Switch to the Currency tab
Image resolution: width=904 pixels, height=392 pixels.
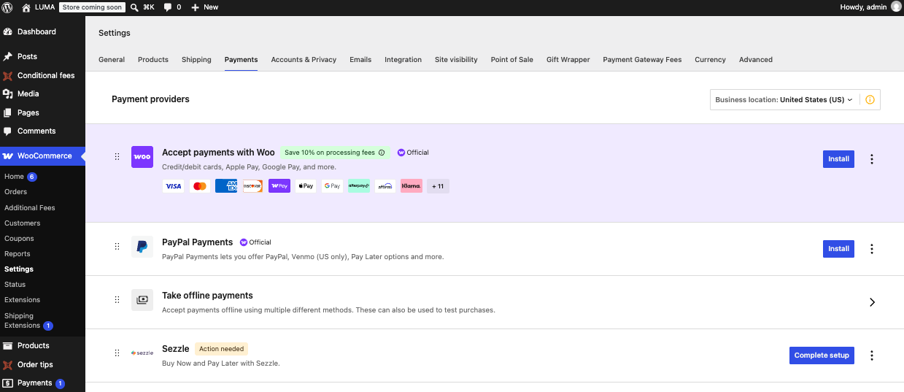coord(710,60)
